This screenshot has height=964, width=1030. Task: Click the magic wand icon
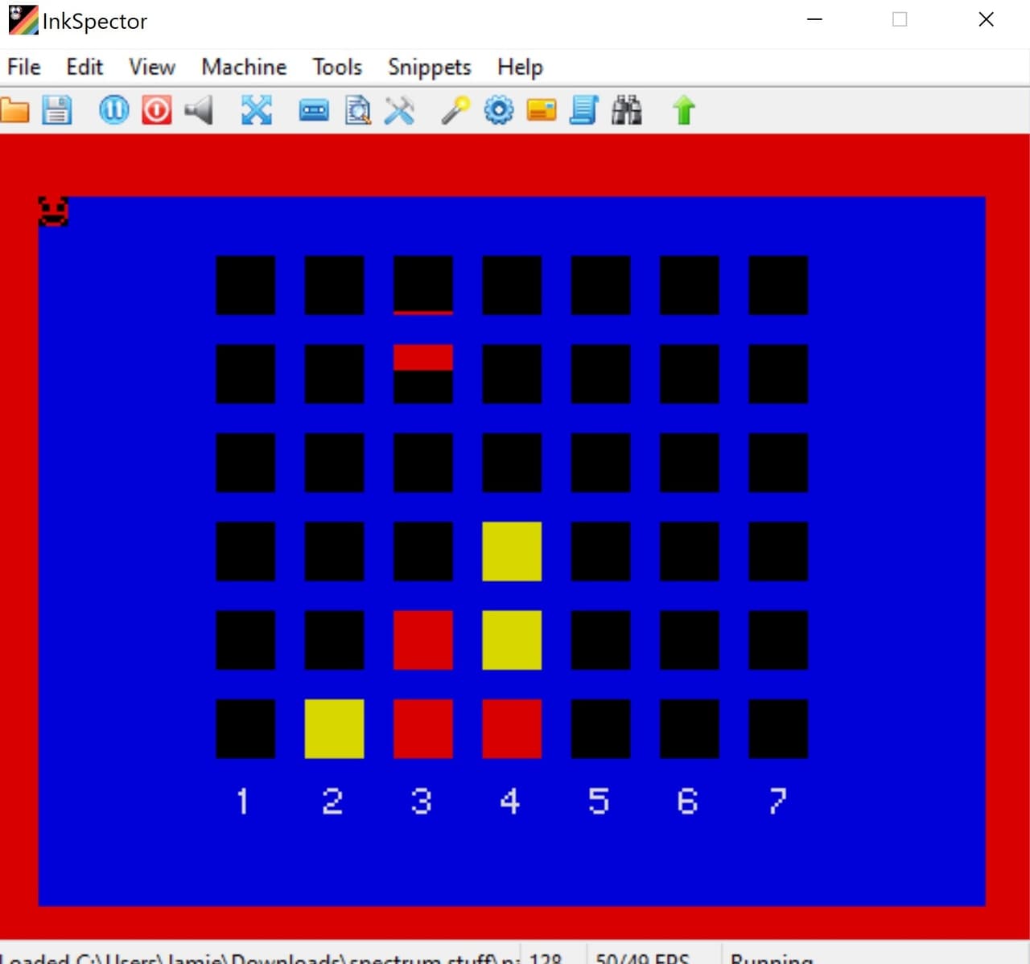(455, 110)
